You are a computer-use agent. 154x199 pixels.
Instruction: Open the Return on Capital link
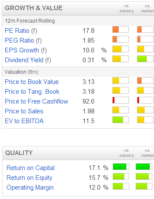[x=31, y=168]
